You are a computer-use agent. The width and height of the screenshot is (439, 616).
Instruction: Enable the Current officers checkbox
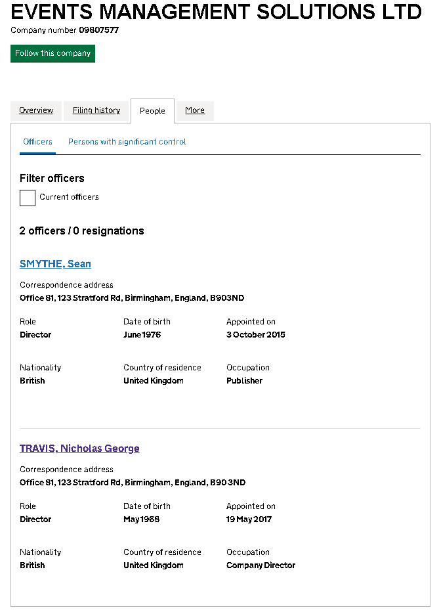click(x=28, y=198)
